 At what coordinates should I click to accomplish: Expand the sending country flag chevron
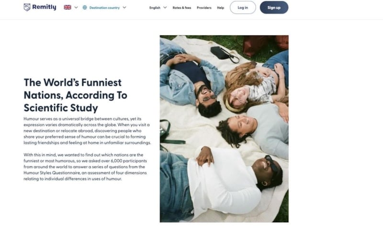(x=76, y=7)
